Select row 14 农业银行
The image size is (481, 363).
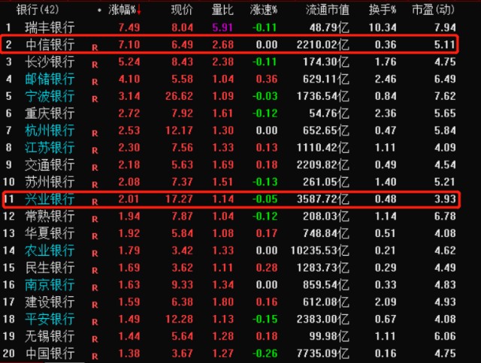(x=231, y=250)
